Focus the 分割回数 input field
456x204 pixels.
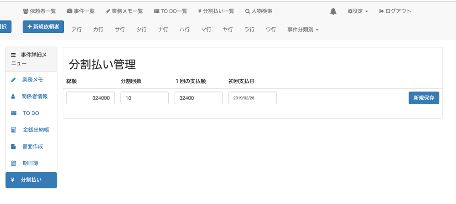click(x=145, y=98)
